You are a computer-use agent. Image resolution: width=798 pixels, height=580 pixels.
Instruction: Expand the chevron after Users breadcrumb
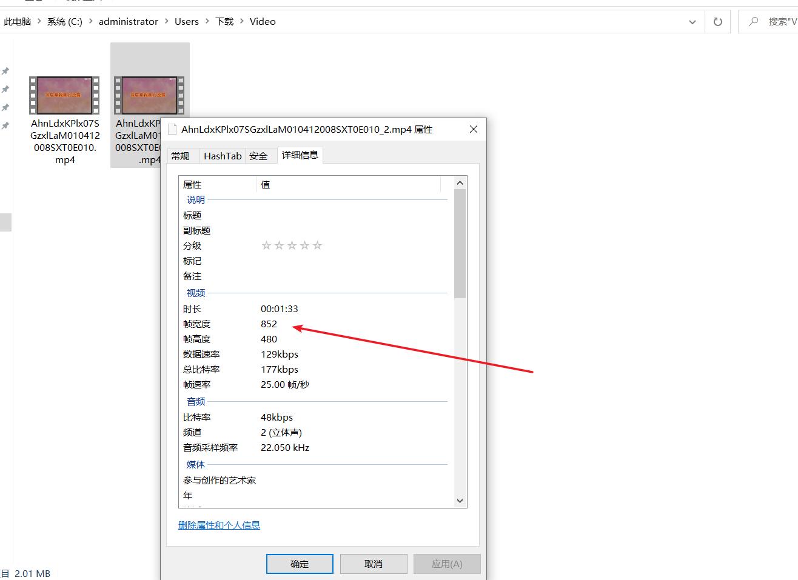point(207,21)
